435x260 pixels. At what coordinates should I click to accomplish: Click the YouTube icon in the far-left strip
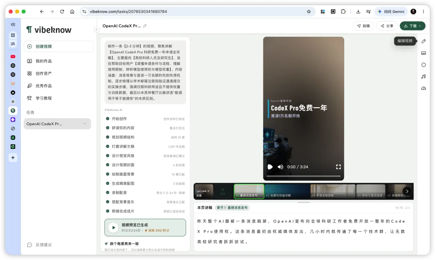point(13,57)
